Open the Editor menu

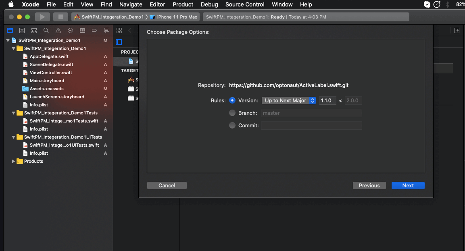click(x=157, y=4)
